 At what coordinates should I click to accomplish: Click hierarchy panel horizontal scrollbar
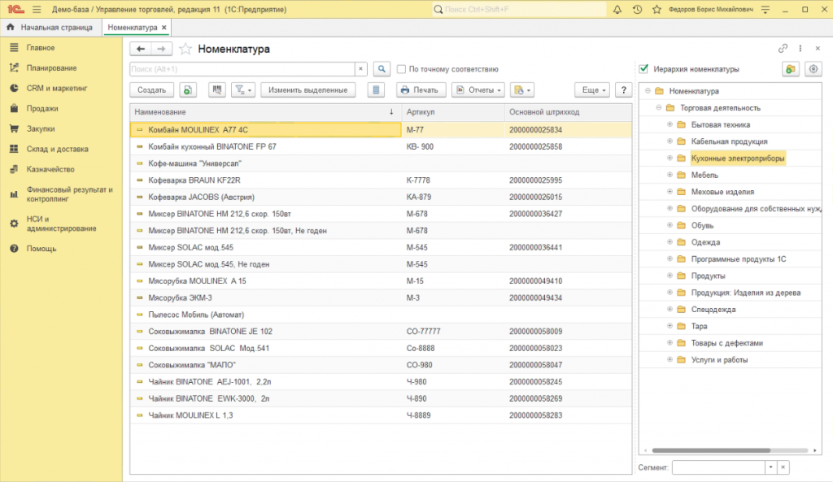point(711,450)
